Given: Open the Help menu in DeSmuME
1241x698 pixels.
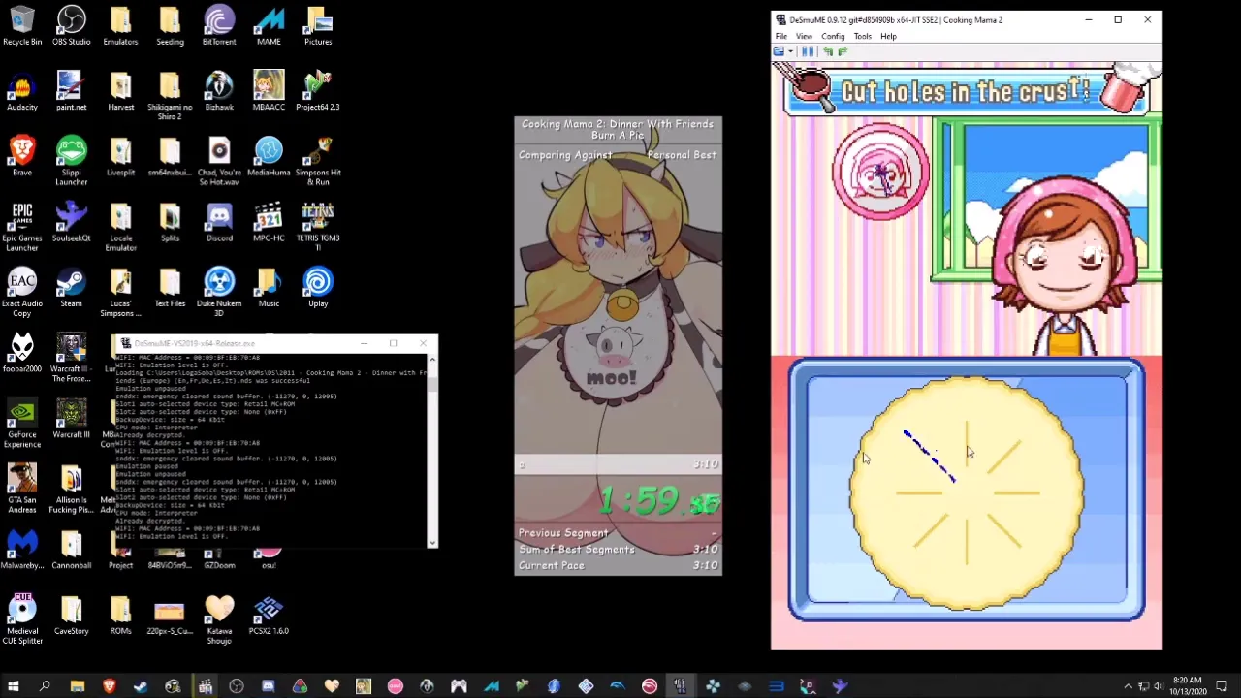Looking at the screenshot, I should pos(888,36).
